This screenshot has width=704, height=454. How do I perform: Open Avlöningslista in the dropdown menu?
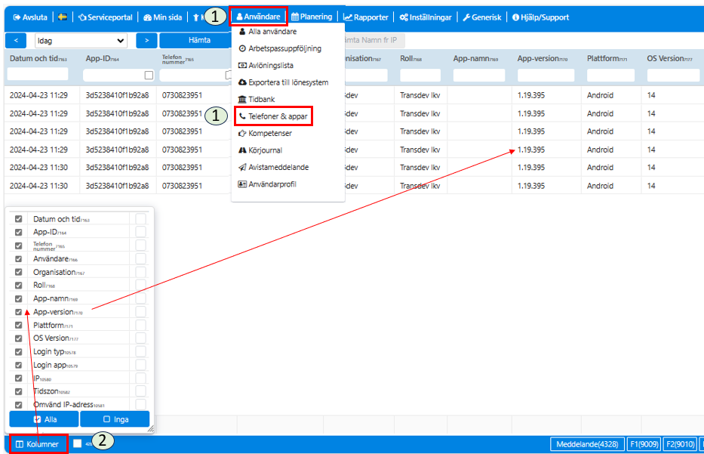pos(266,65)
